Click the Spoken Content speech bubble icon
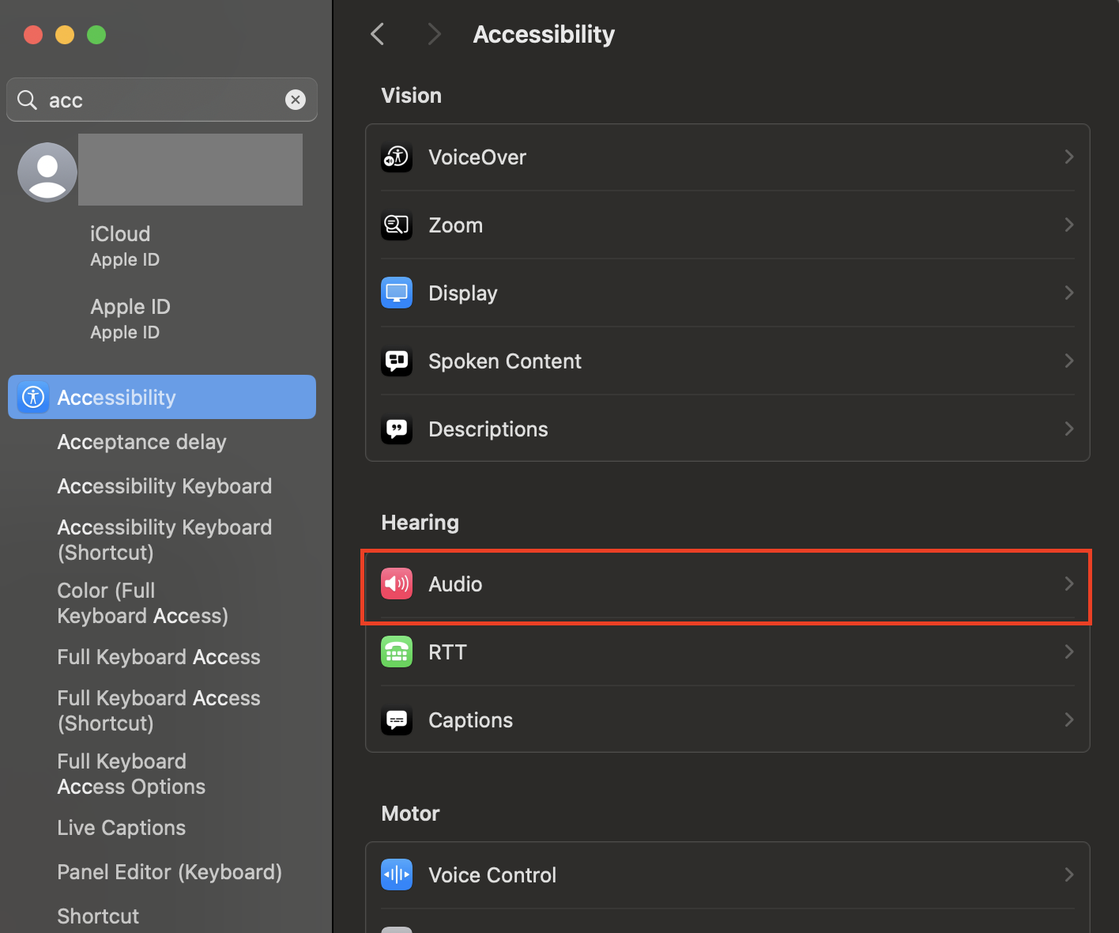The width and height of the screenshot is (1119, 933). (x=397, y=361)
